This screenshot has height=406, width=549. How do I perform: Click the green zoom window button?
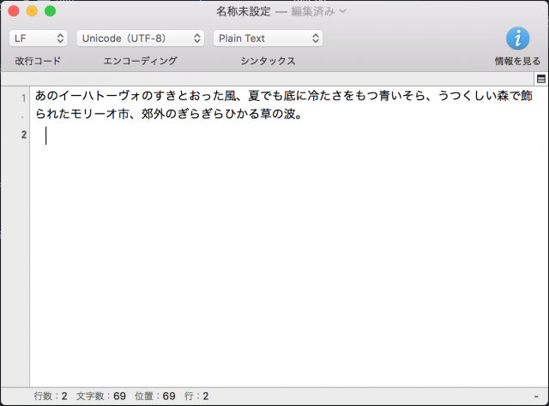(x=50, y=12)
